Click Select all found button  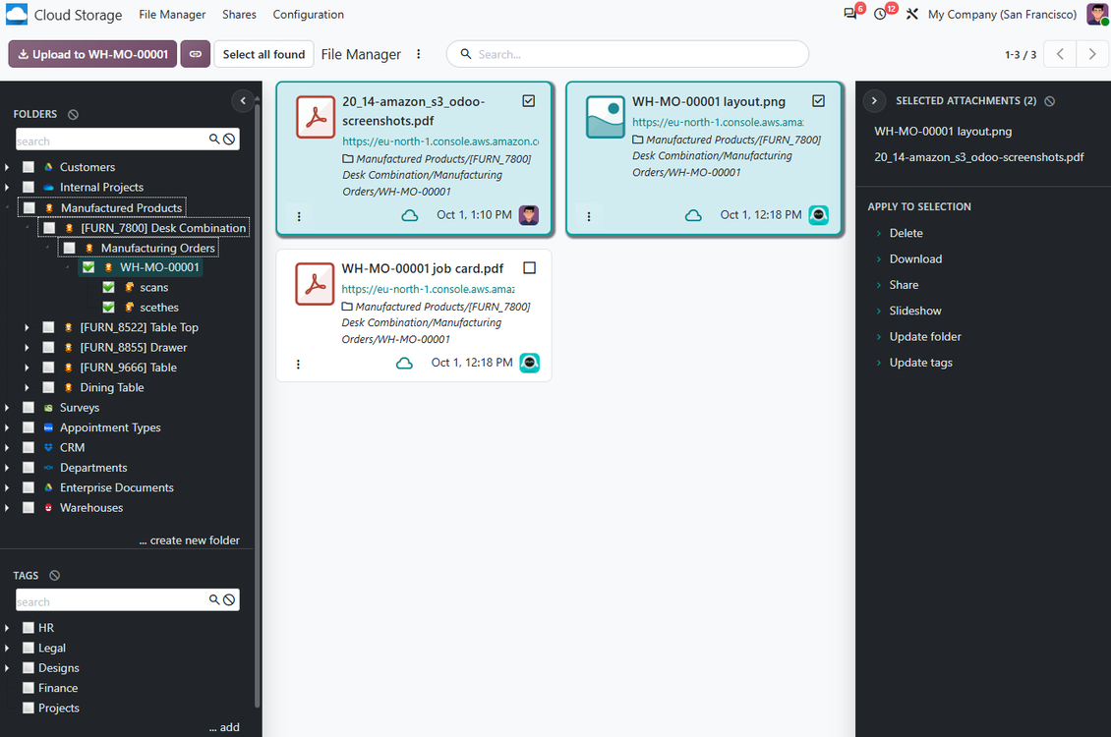tap(263, 54)
